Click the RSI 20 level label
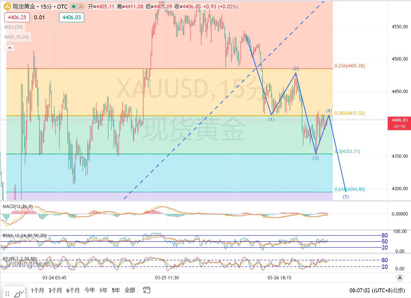The height and width of the screenshot is (298, 411). tap(385, 247)
